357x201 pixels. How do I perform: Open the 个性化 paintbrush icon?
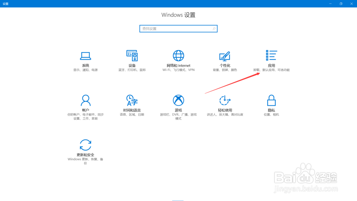click(225, 56)
